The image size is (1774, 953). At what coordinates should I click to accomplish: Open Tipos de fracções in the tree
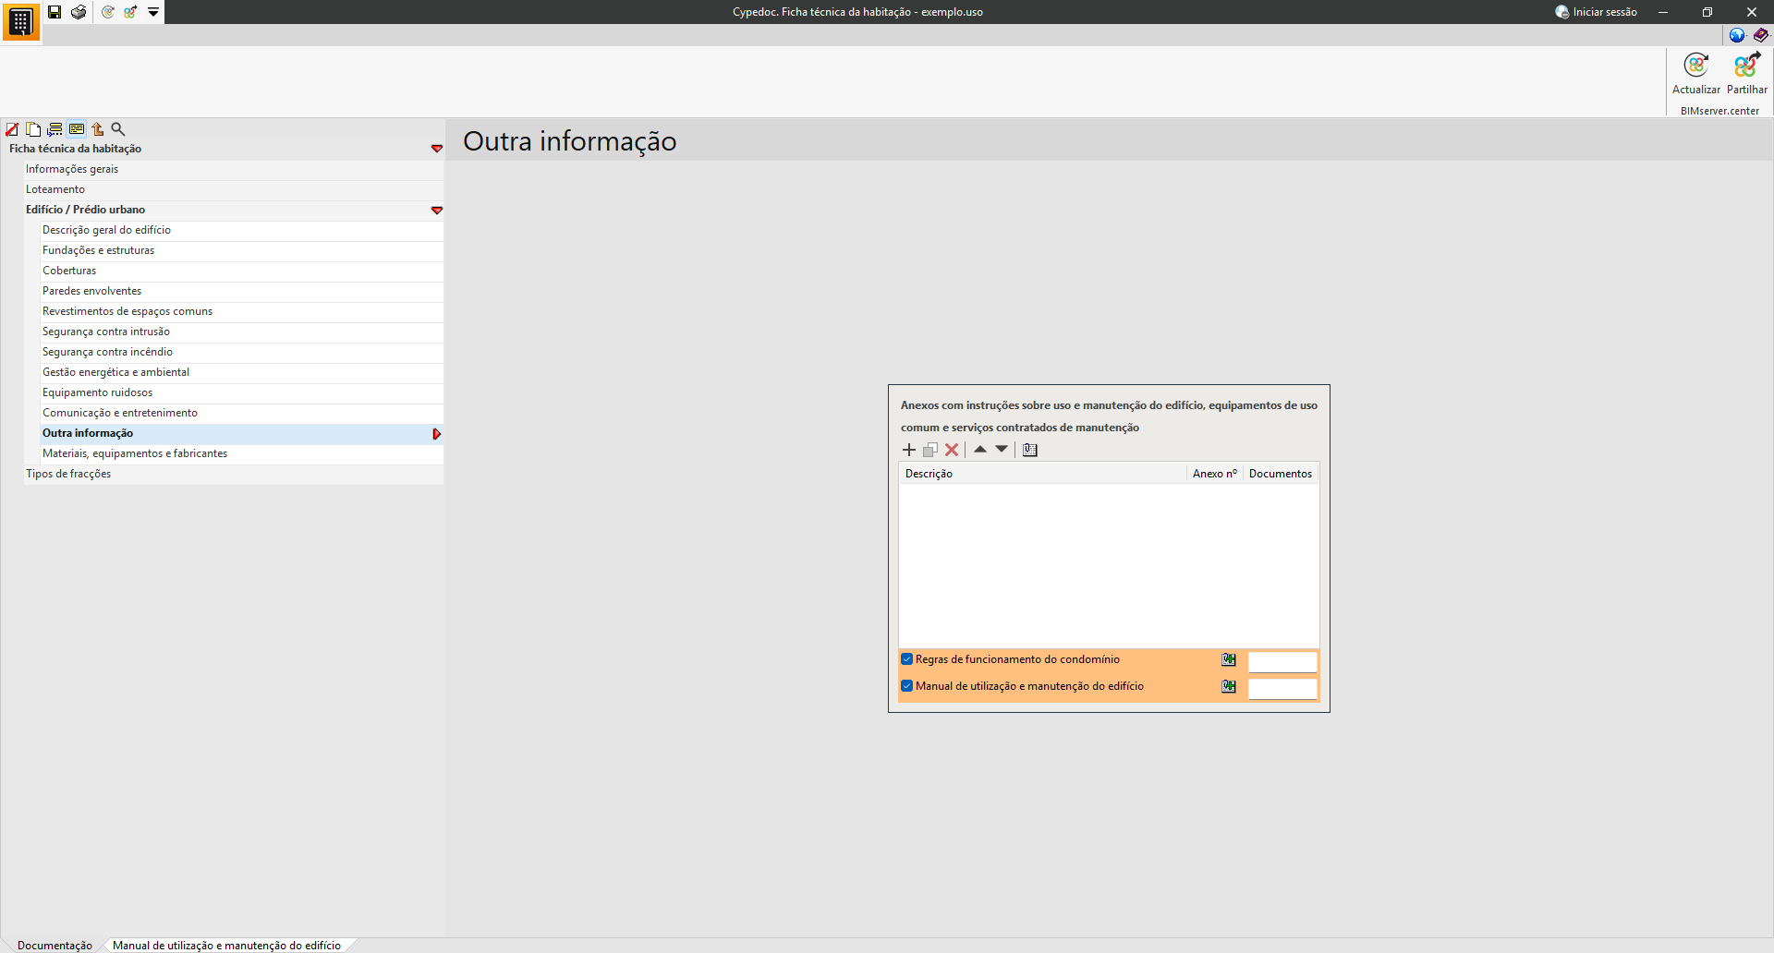coord(234,474)
